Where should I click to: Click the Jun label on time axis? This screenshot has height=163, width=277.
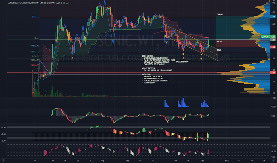point(53,161)
